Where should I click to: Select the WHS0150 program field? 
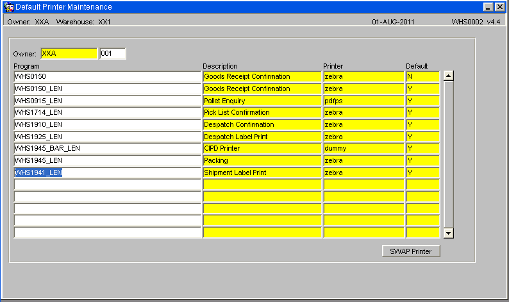point(108,77)
